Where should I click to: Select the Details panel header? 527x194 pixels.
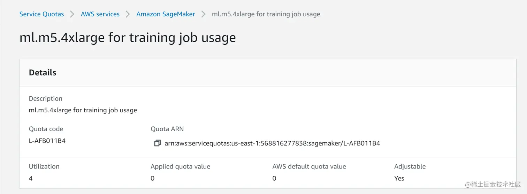43,73
